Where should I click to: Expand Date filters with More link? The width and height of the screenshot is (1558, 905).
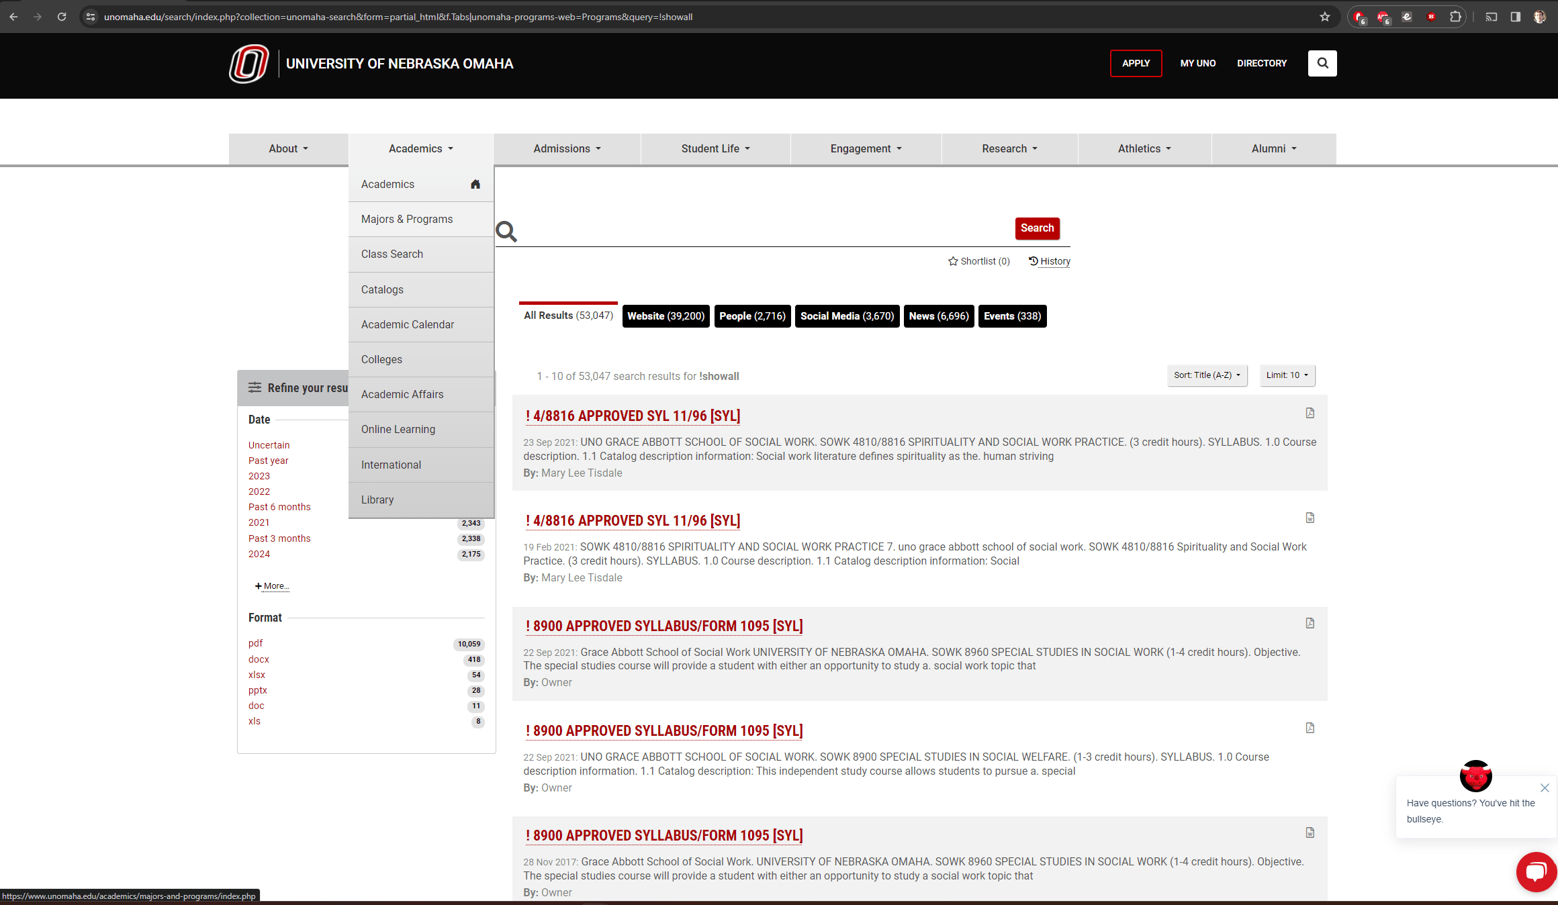tap(273, 586)
